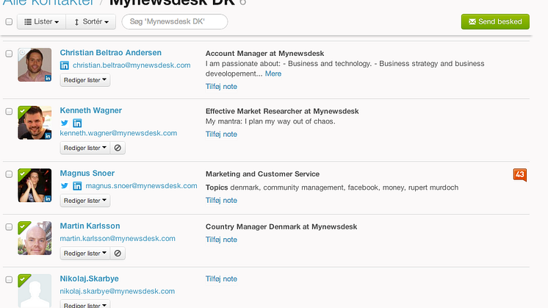The width and height of the screenshot is (548, 308).
Task: Click Nikolaj.Skarbye's placeholder avatar
Action: pos(35,291)
